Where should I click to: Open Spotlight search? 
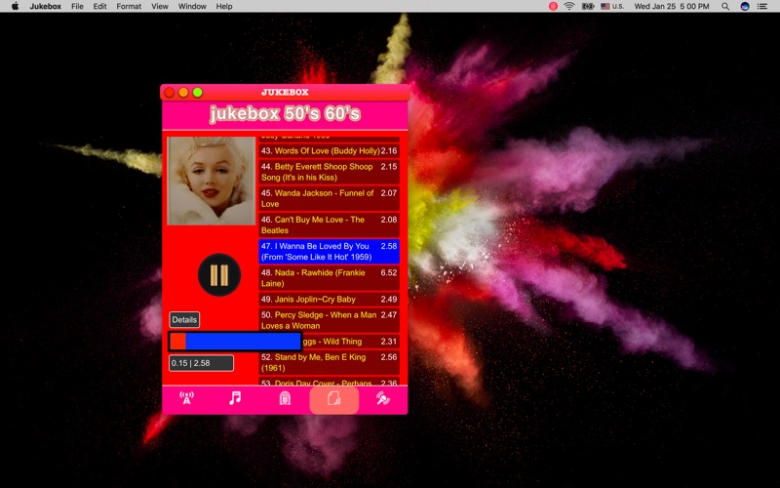tap(725, 7)
